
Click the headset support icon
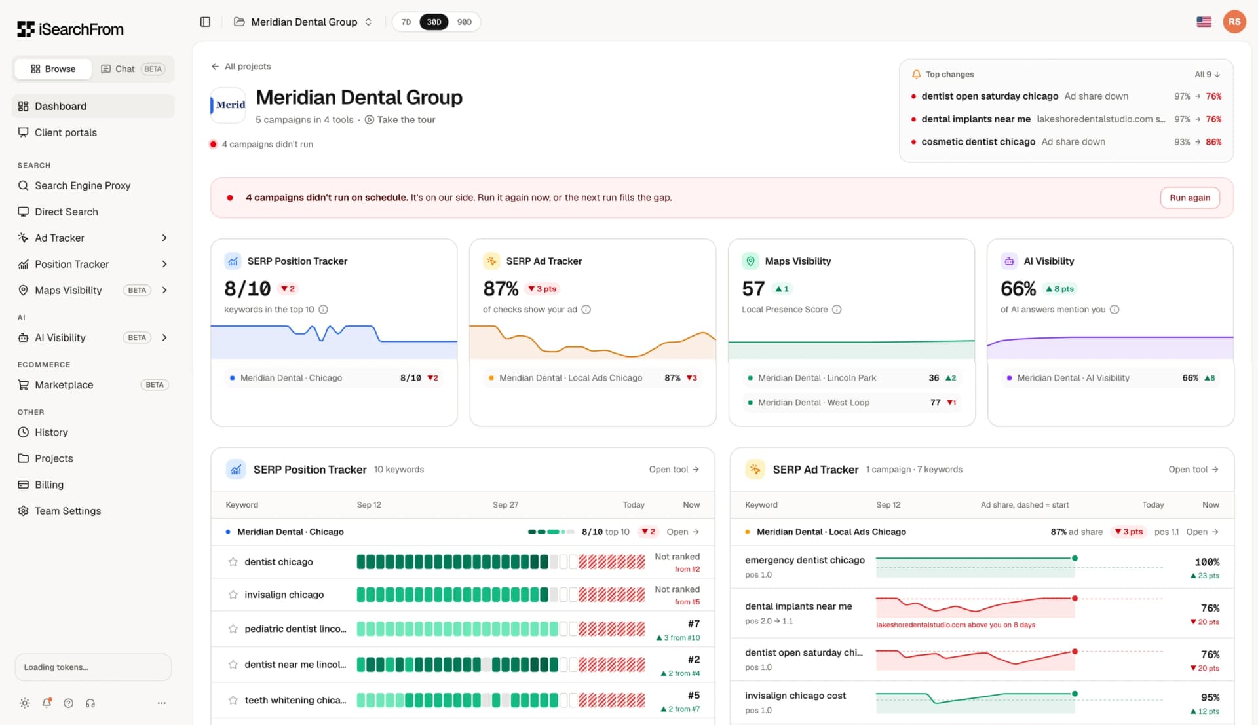90,703
